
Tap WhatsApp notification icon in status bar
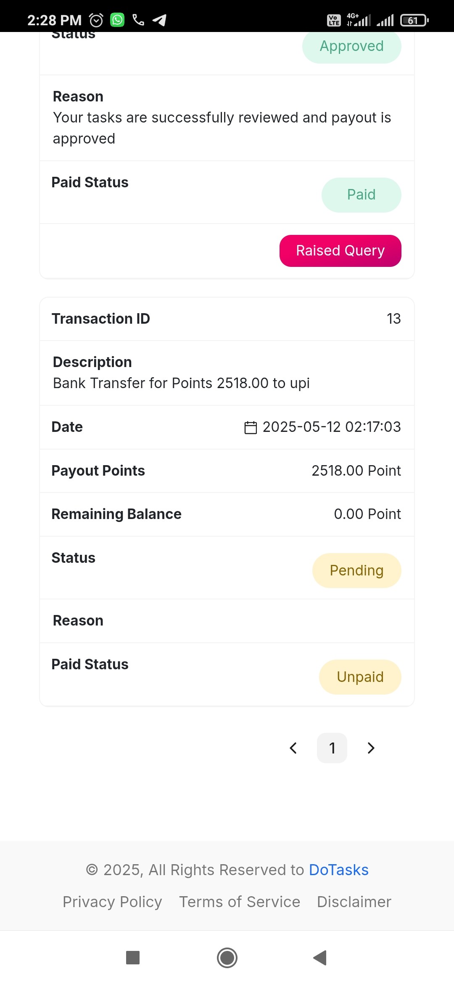tap(117, 20)
